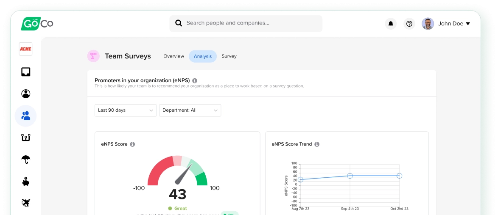Expand the John Doe account menu arrow
Viewport: 498px width, 215px height.
tap(468, 24)
